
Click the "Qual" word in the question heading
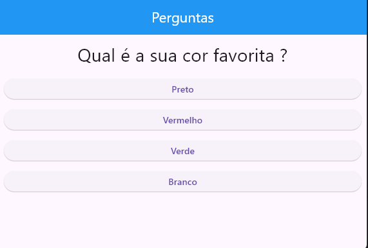[96, 56]
